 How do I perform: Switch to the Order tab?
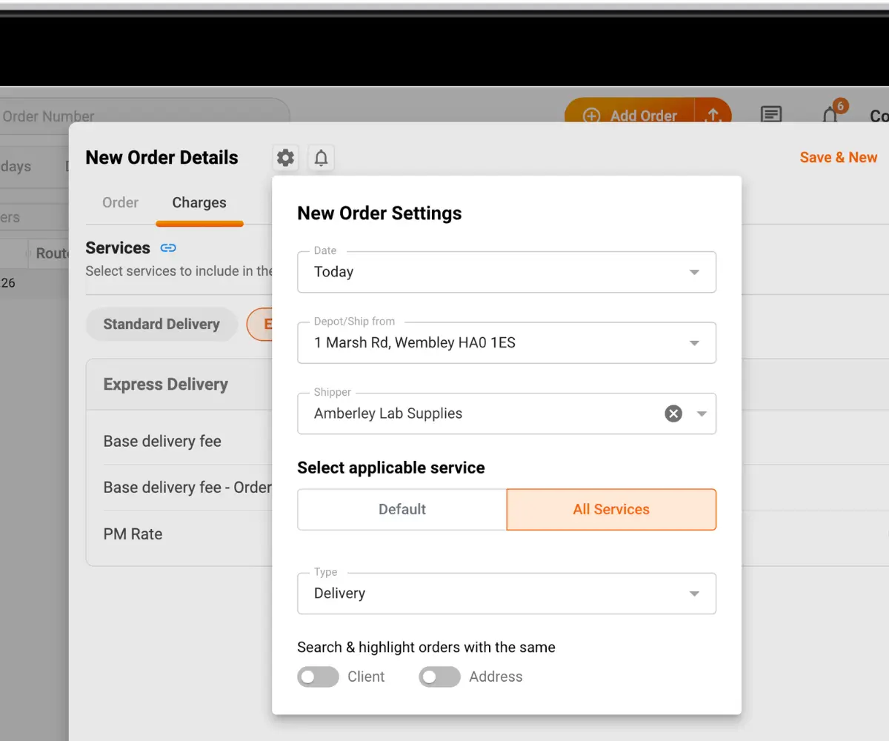121,202
